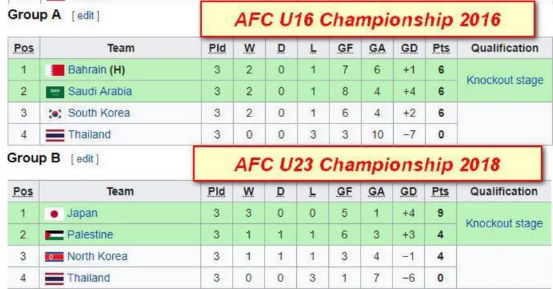This screenshot has width=553, height=289.
Task: Click the GD column header in Group B
Action: 408,192
